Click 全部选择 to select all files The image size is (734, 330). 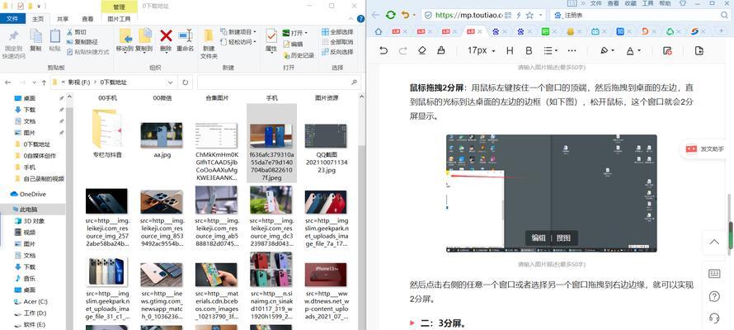pos(337,32)
